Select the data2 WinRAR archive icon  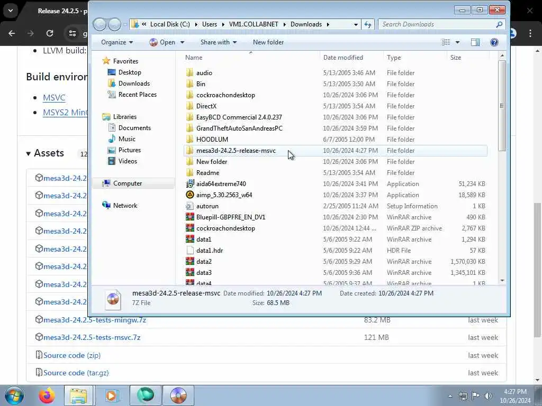tap(190, 261)
